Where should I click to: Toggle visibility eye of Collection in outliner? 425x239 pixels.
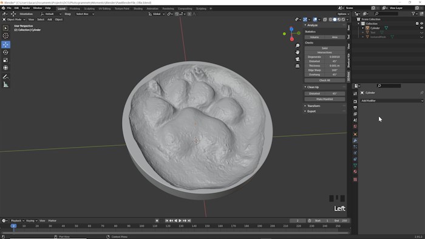pos(421,24)
